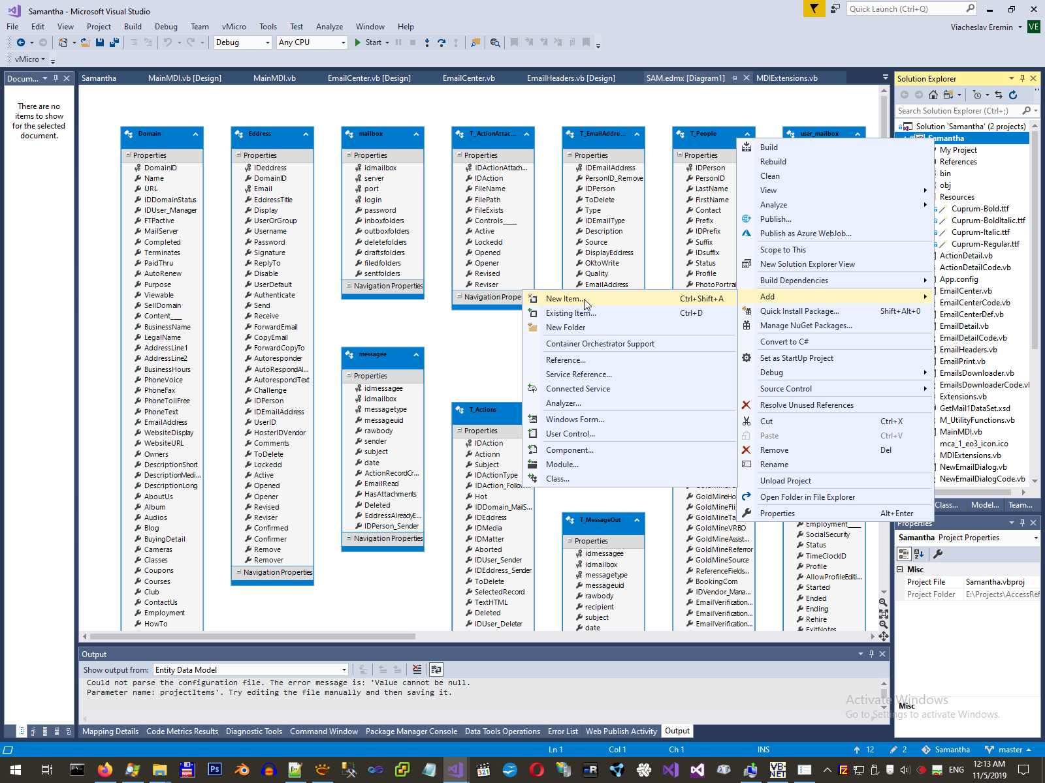Refresh the Solution Explorer
The height and width of the screenshot is (783, 1045).
pos(1013,95)
